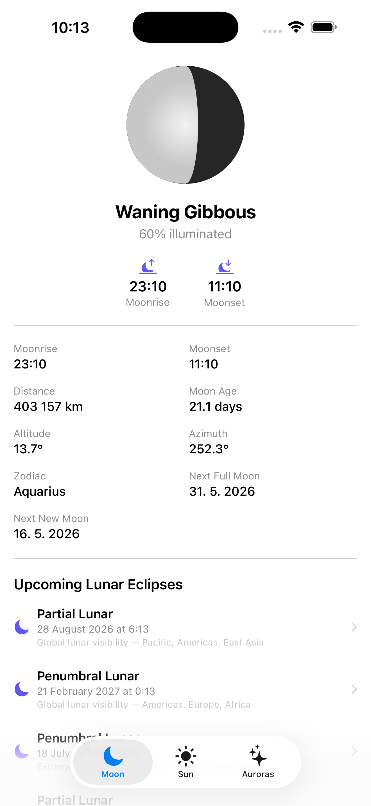This screenshot has height=806, width=371.
Task: Tap the Waning Gibbous phase title
Action: [x=185, y=212]
